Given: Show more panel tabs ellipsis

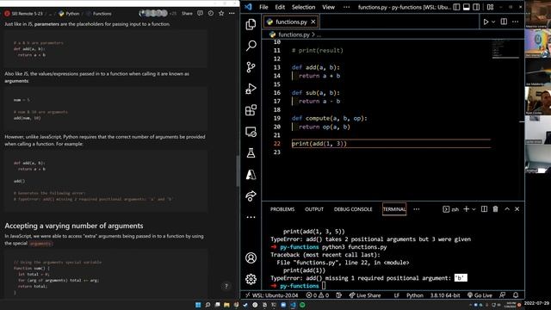Looking at the screenshot, I should [417, 209].
